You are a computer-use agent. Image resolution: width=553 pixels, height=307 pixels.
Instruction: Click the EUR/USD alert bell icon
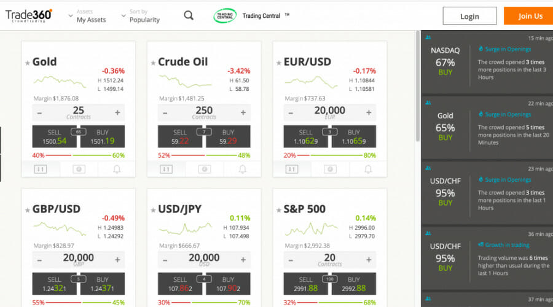point(368,169)
